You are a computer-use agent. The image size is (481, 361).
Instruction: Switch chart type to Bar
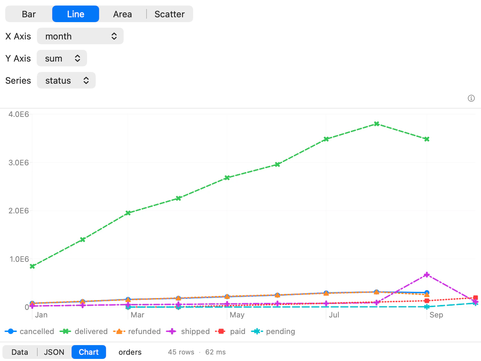(x=29, y=14)
